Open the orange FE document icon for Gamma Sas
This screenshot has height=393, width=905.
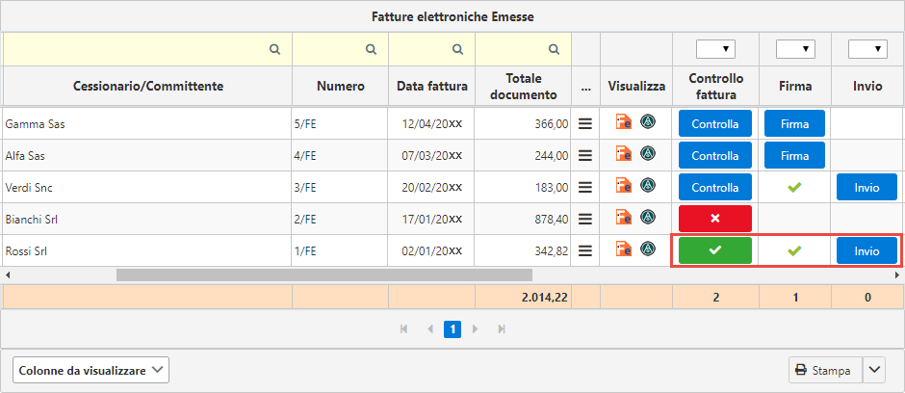[x=623, y=123]
